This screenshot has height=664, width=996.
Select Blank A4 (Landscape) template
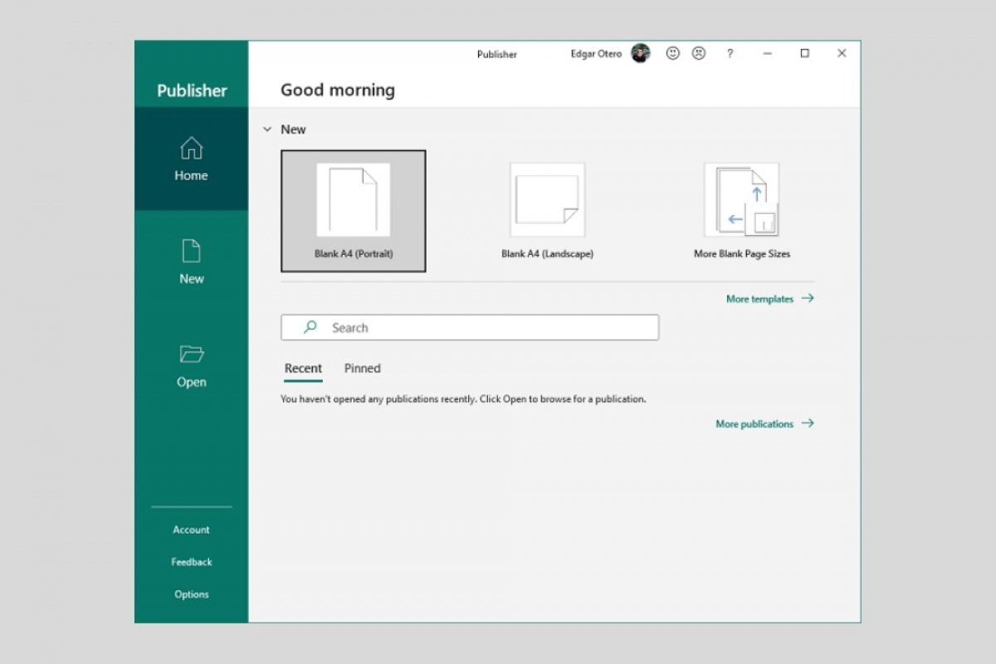click(x=548, y=211)
